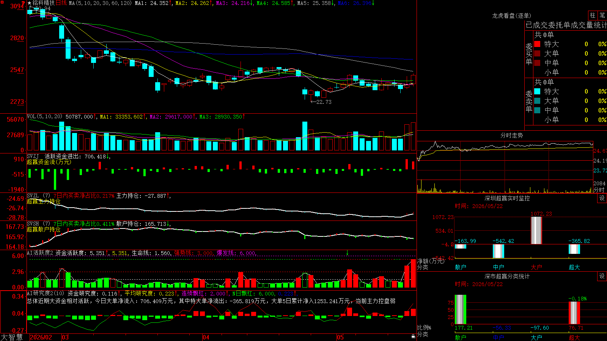Click the star icon before 铭科精技
607x341 pixels.
(30, 3)
